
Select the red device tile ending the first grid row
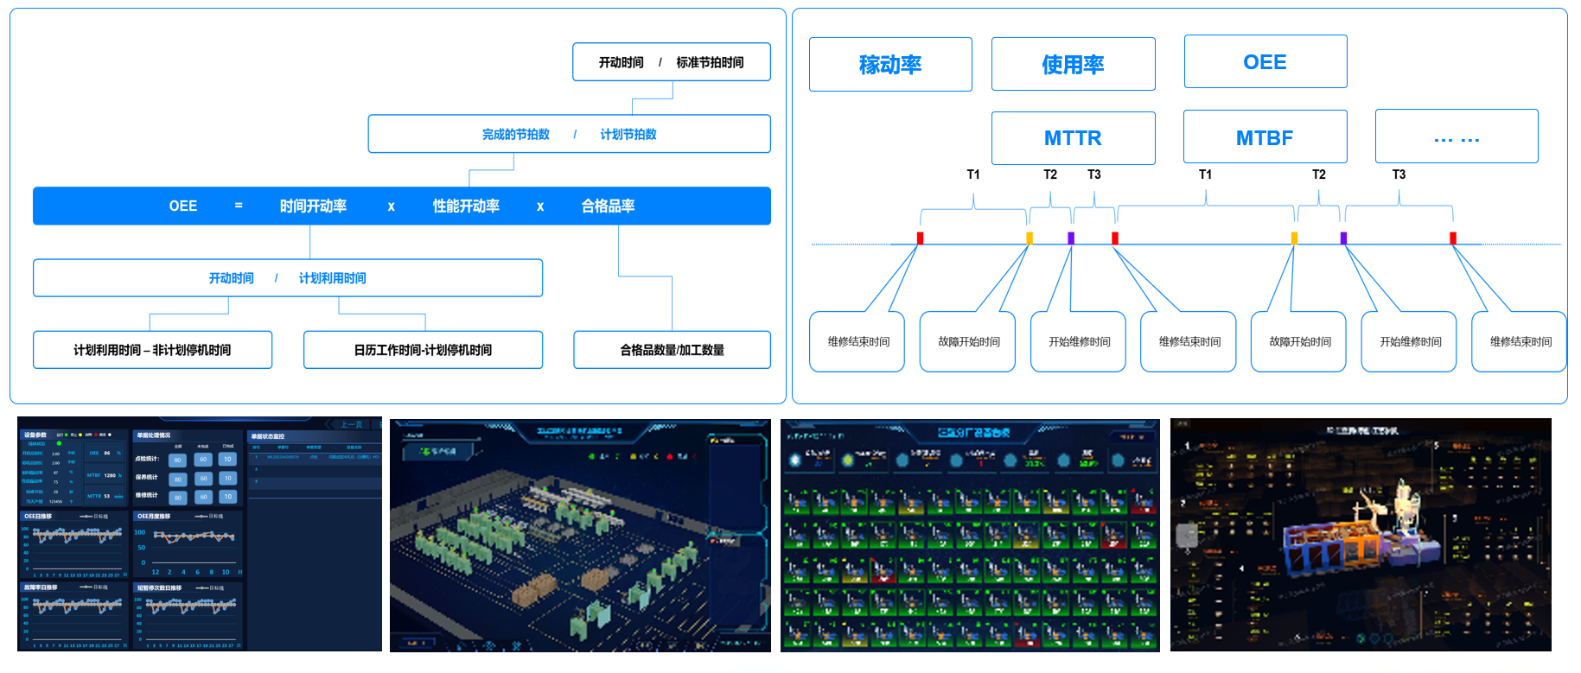pyautogui.click(x=1143, y=502)
